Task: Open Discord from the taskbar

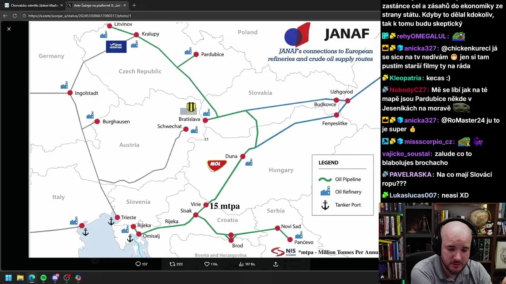Action: (x=55, y=278)
